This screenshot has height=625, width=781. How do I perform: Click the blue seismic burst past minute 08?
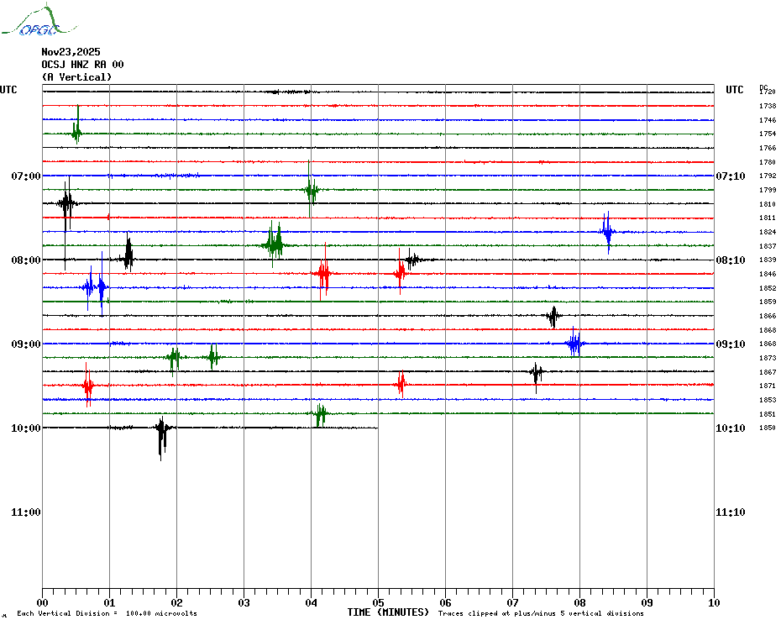tap(607, 231)
